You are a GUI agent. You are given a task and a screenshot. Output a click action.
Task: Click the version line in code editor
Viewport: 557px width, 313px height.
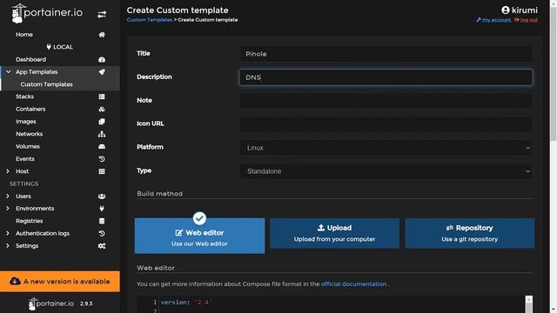pyautogui.click(x=185, y=303)
